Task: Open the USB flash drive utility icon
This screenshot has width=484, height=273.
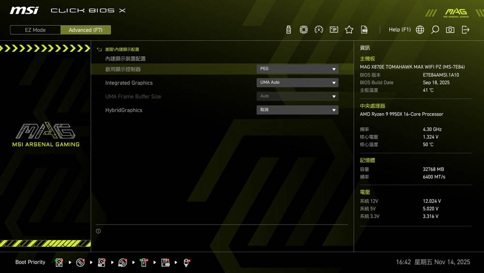Action: click(x=288, y=30)
